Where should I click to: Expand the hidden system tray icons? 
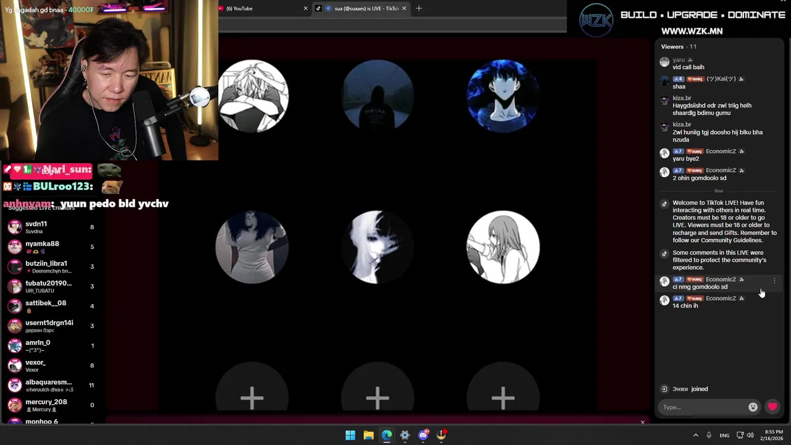(695, 435)
